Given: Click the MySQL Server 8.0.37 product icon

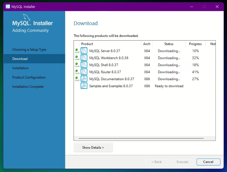Looking at the screenshot, I should coord(84,51).
